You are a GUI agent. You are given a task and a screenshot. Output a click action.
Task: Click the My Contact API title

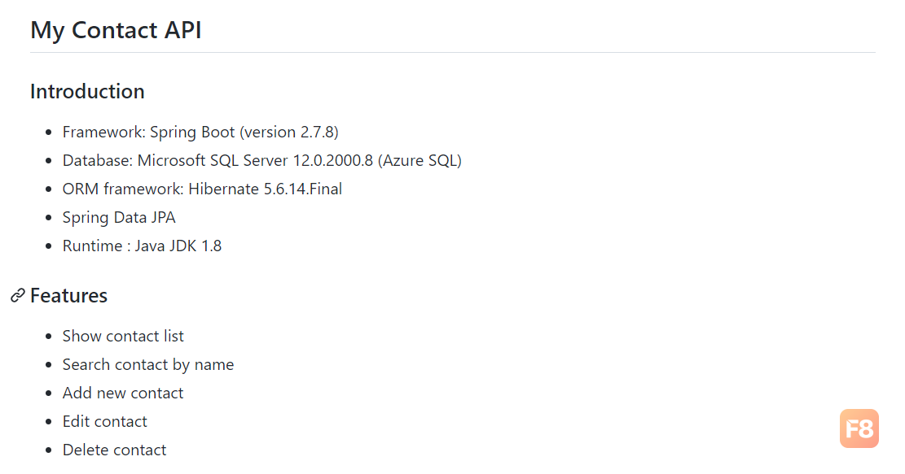(116, 31)
